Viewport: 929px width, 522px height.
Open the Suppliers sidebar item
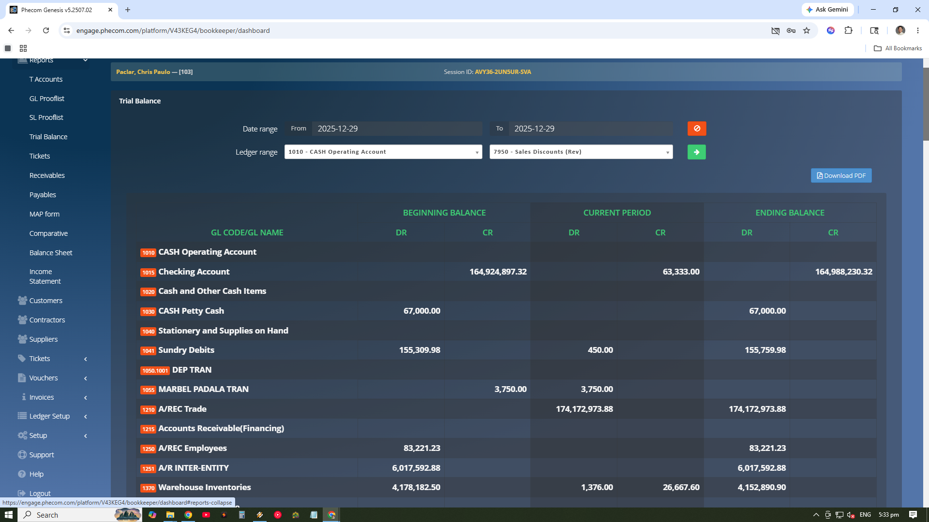43,339
